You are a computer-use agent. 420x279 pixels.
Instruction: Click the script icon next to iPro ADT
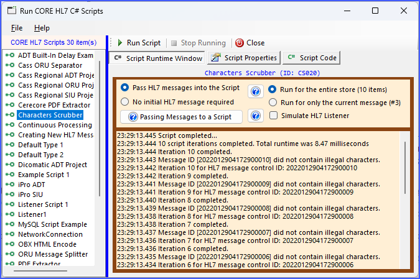[x=10, y=185]
